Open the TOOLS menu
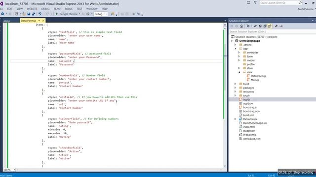Viewport: 316px width, 177px height. pyautogui.click(x=69, y=9)
